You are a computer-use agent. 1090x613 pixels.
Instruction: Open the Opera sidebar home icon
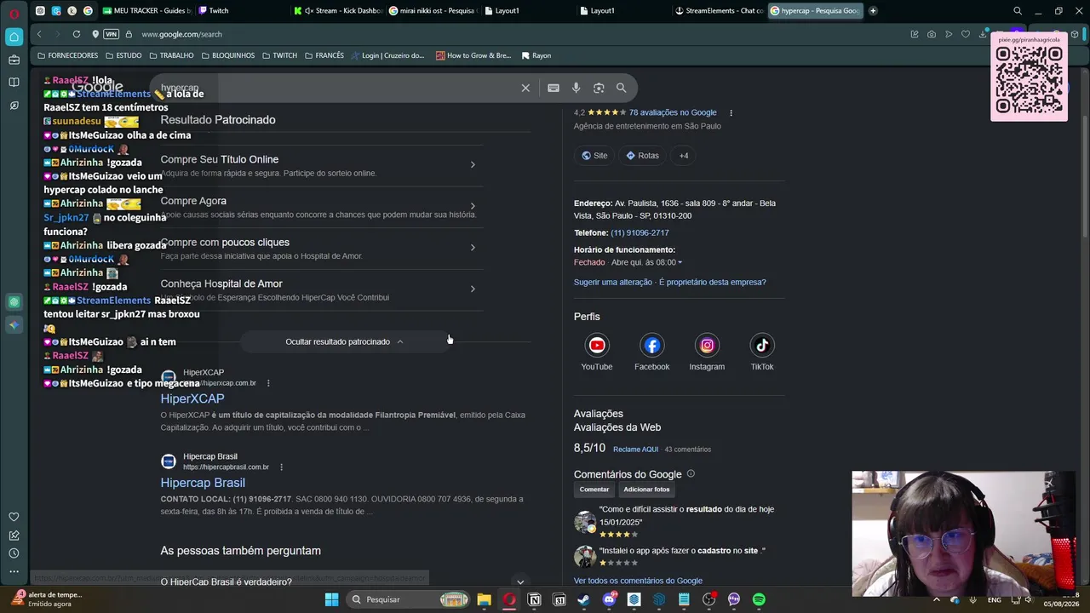point(14,37)
